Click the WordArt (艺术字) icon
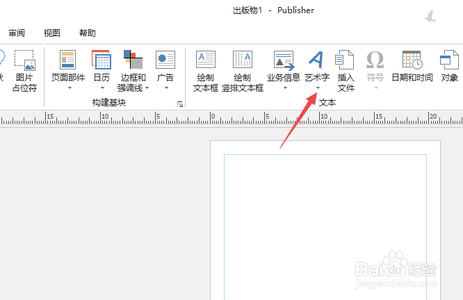 pyautogui.click(x=316, y=60)
